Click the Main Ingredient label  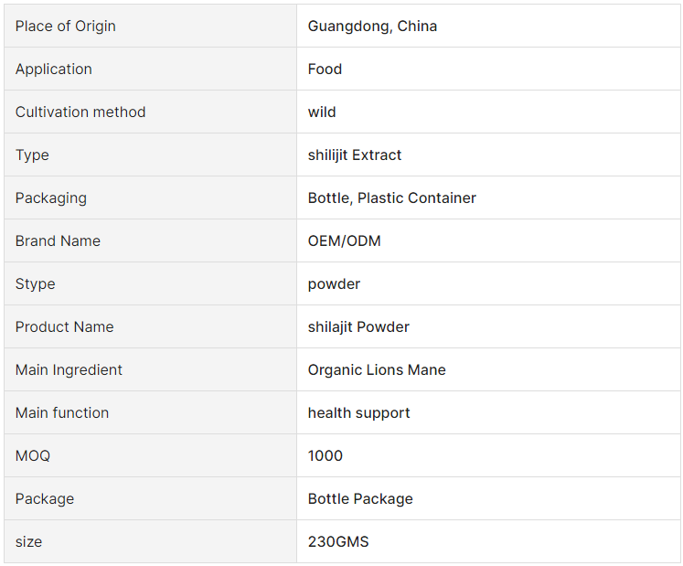(x=69, y=370)
